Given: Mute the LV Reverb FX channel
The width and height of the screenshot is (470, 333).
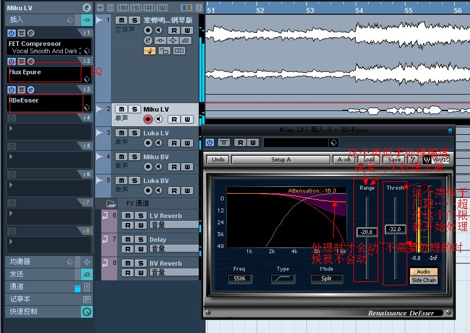Looking at the screenshot, I should [128, 216].
